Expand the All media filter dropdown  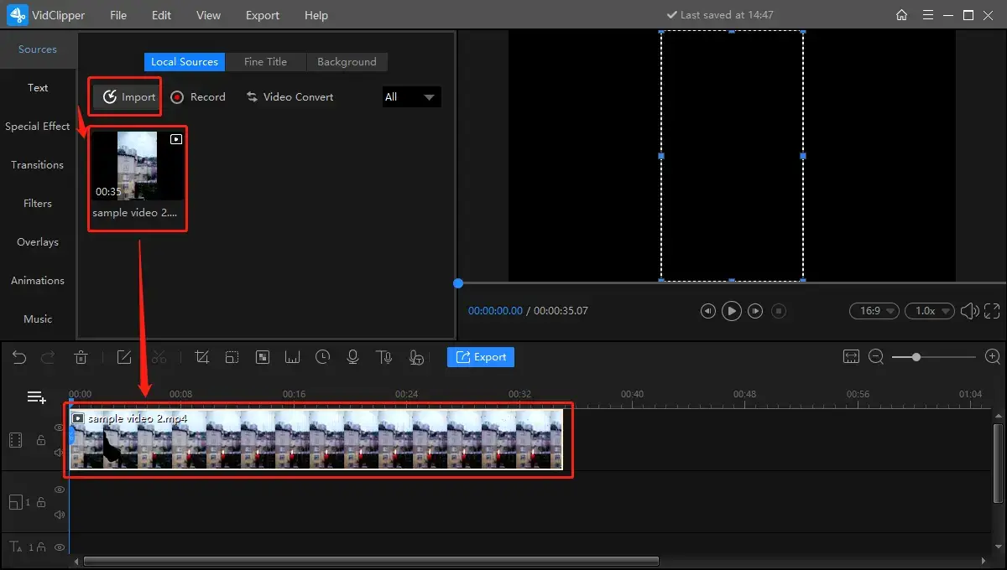[411, 97]
